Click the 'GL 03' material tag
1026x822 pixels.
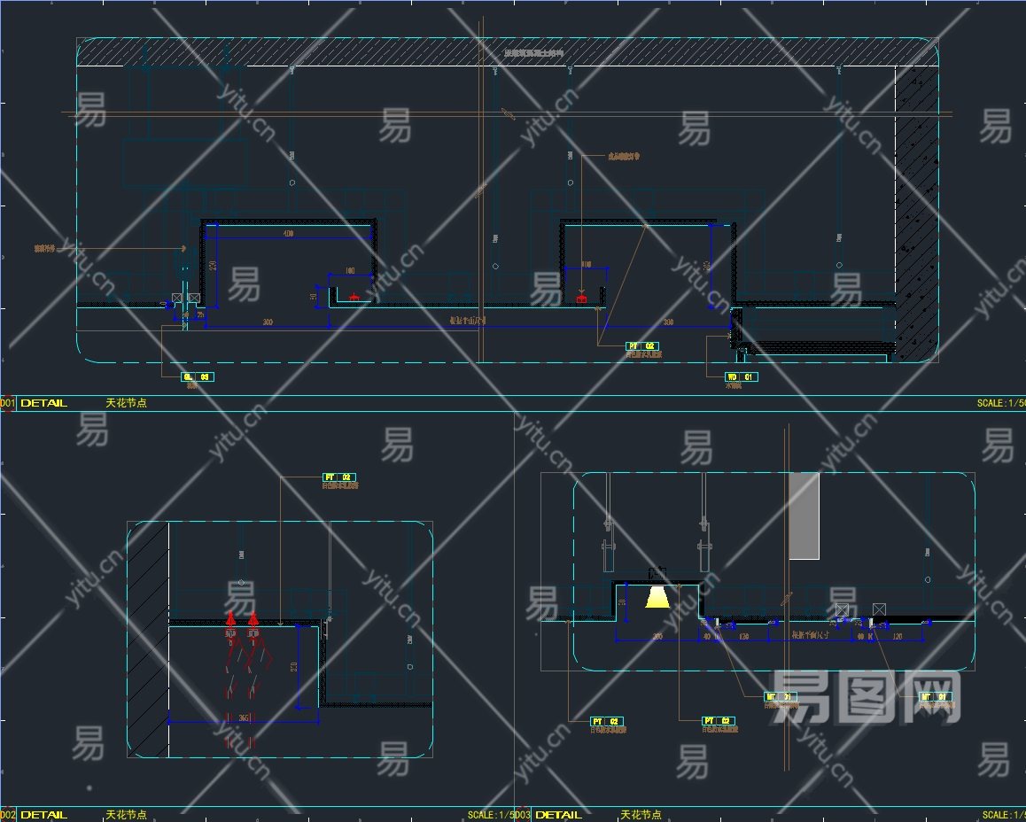pyautogui.click(x=198, y=376)
